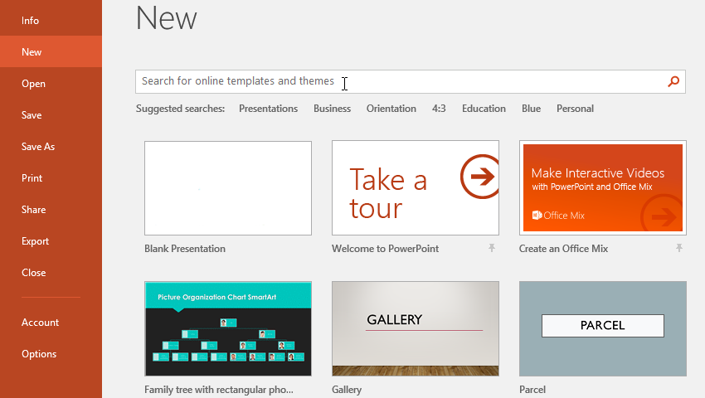Focus the online templates search box
This screenshot has height=398, width=705.
pos(398,81)
